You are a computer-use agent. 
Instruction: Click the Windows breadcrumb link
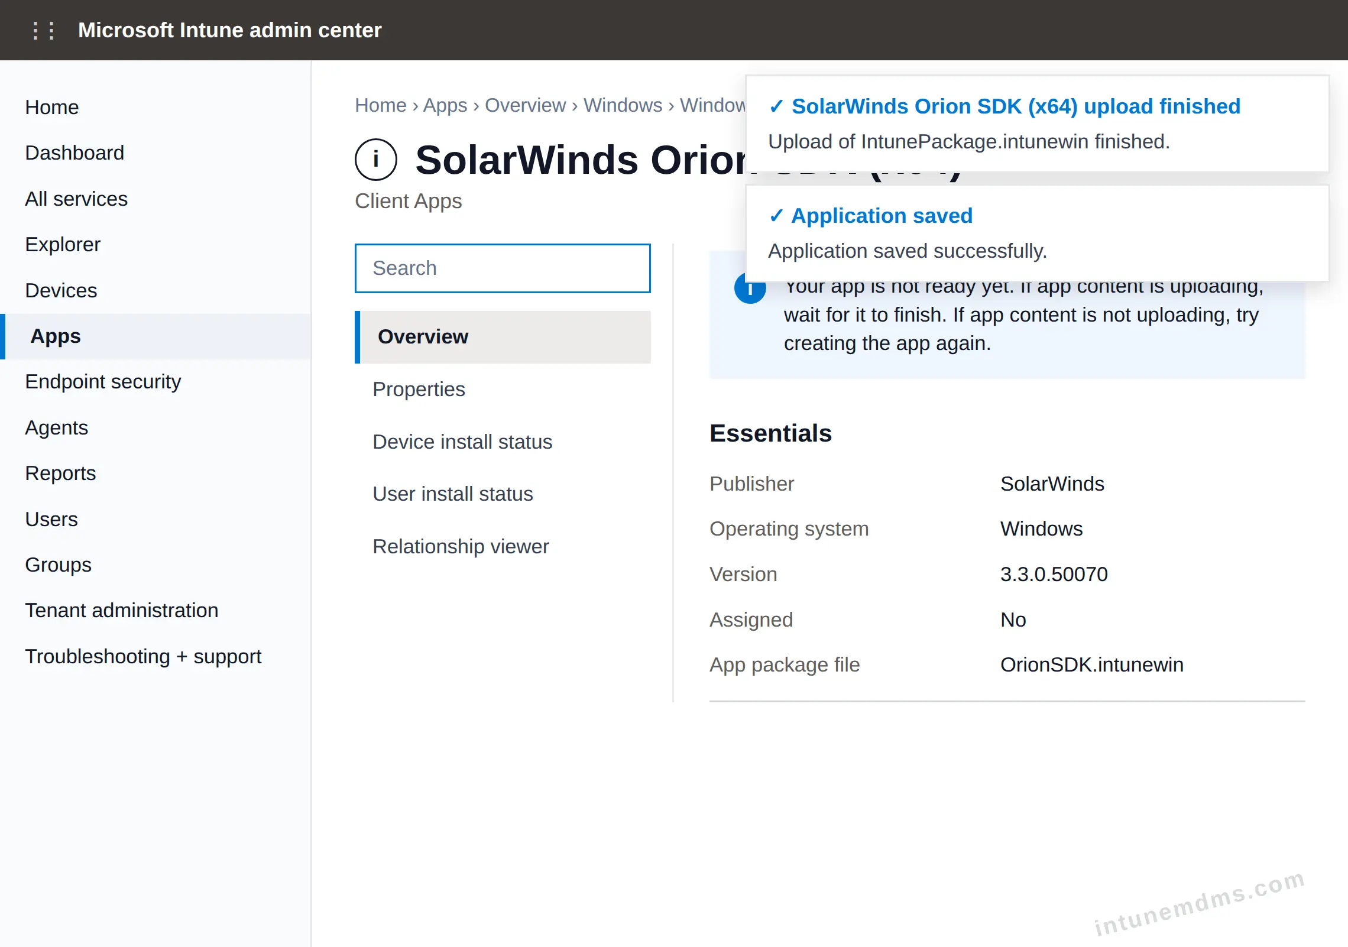[x=623, y=105]
